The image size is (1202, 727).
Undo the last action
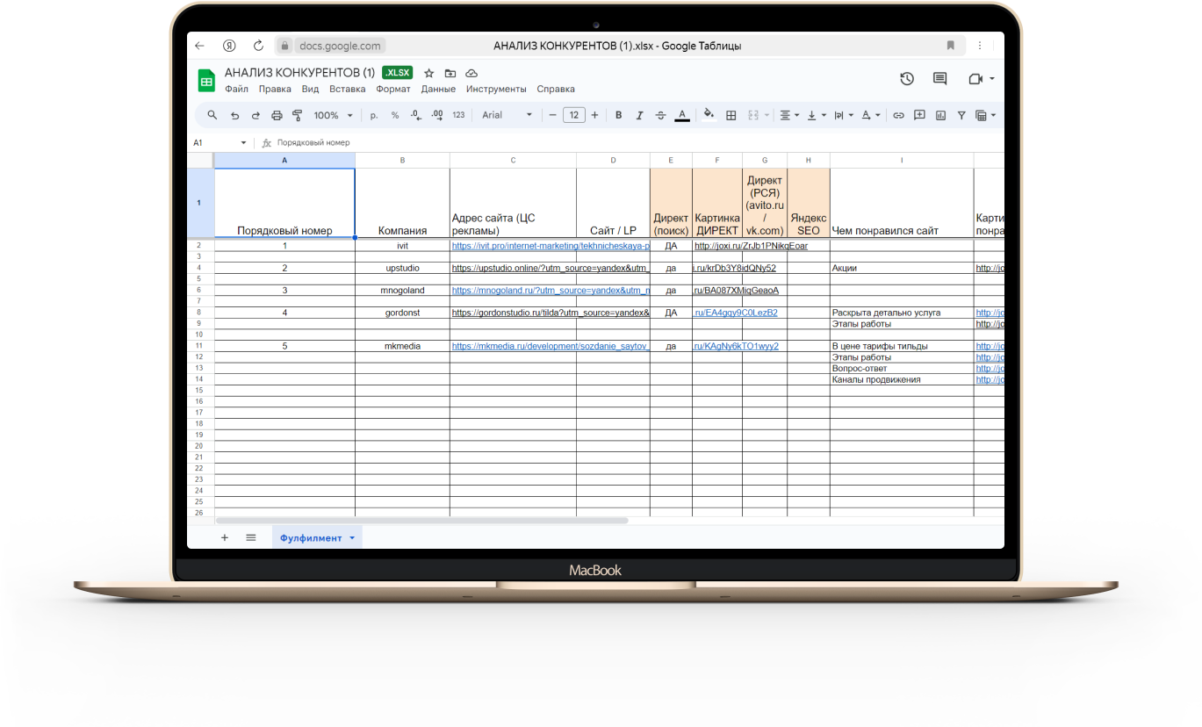[x=234, y=115]
